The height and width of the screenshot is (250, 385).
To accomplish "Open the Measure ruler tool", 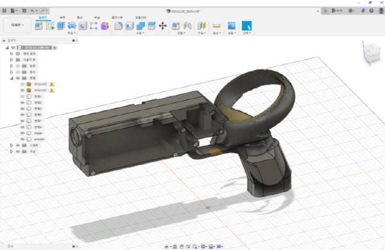I will (216, 26).
